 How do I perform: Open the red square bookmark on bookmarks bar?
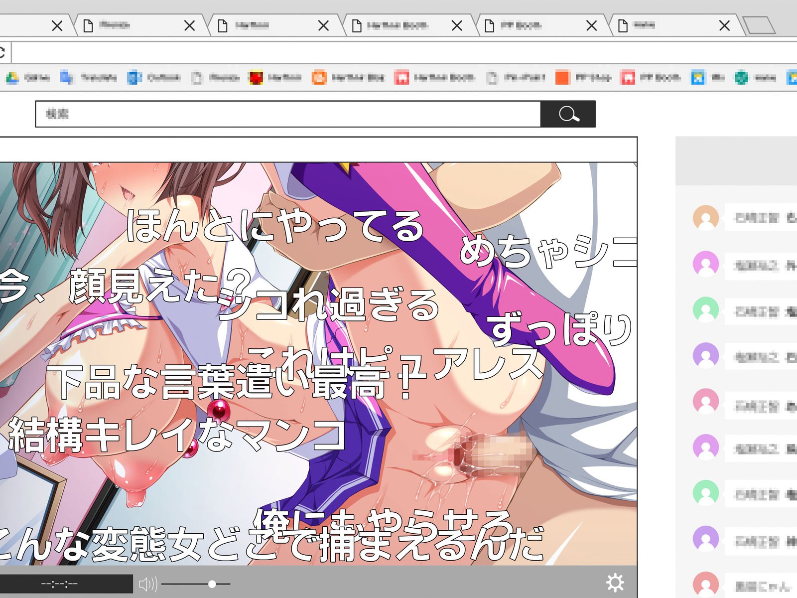click(256, 78)
